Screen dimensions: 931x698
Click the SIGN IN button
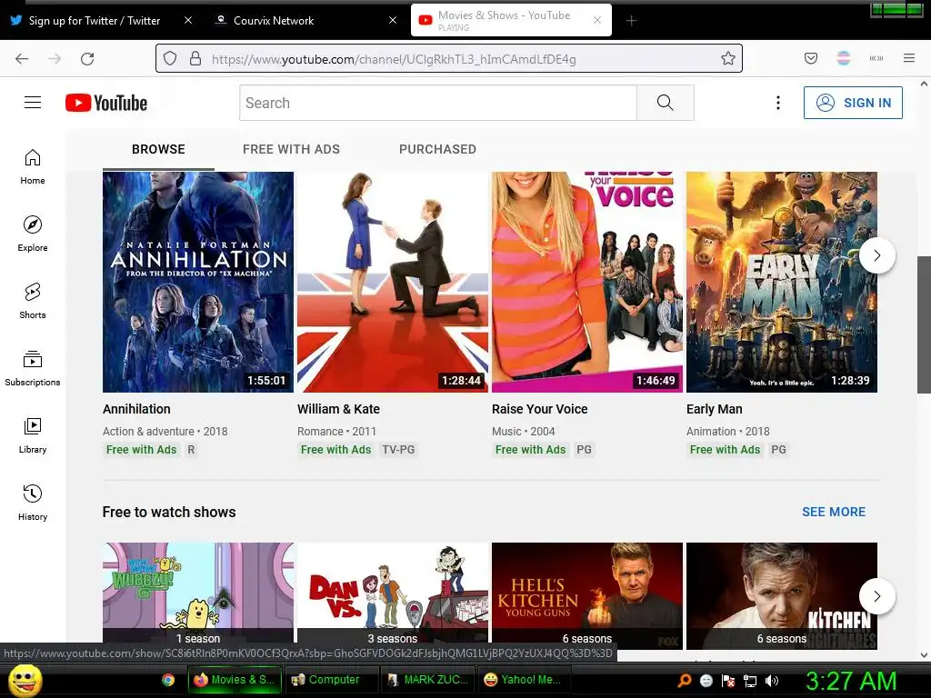click(853, 103)
